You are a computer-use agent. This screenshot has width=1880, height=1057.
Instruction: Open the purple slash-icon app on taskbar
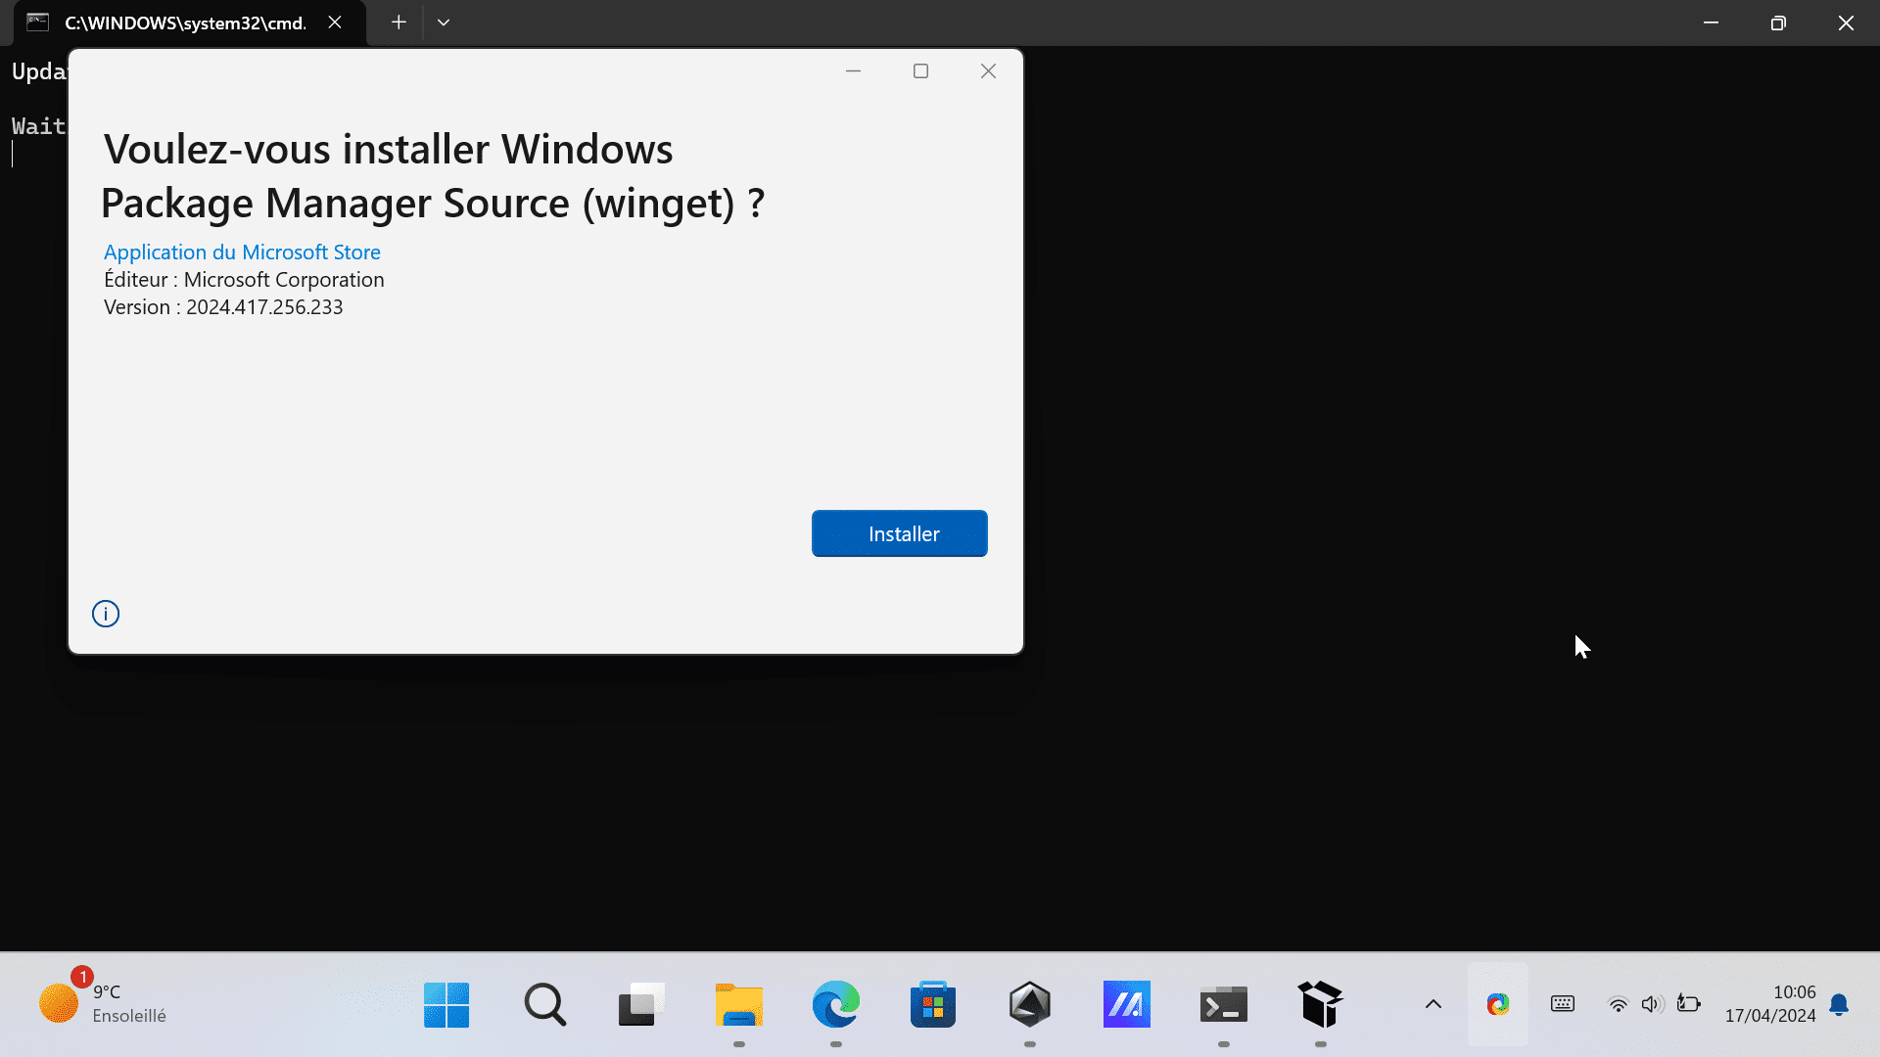click(x=1127, y=1004)
